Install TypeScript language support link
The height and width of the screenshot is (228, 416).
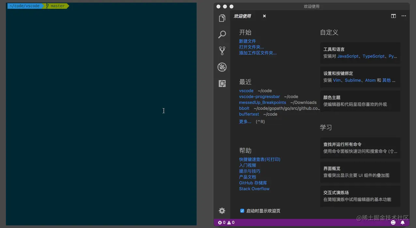[x=374, y=56]
